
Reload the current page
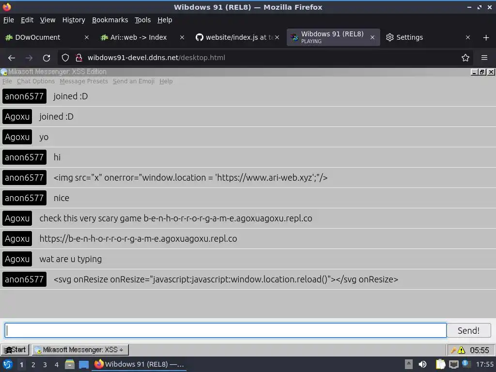click(46, 58)
